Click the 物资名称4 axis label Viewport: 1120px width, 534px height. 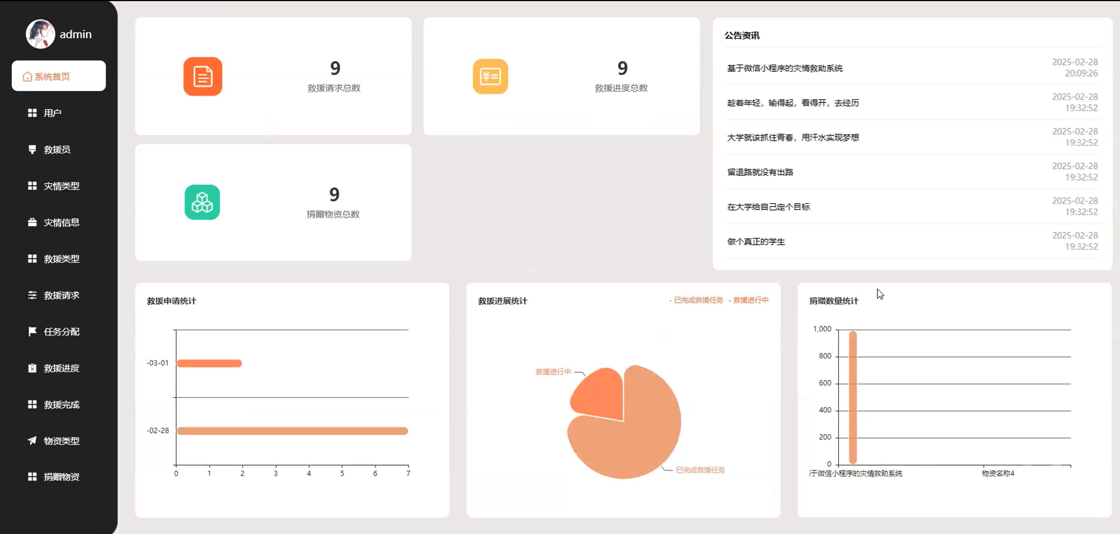pyautogui.click(x=998, y=474)
